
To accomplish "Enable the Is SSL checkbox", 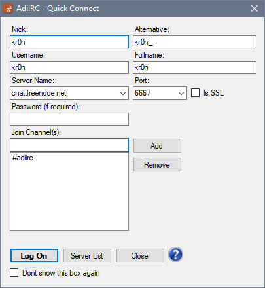I will (x=195, y=93).
